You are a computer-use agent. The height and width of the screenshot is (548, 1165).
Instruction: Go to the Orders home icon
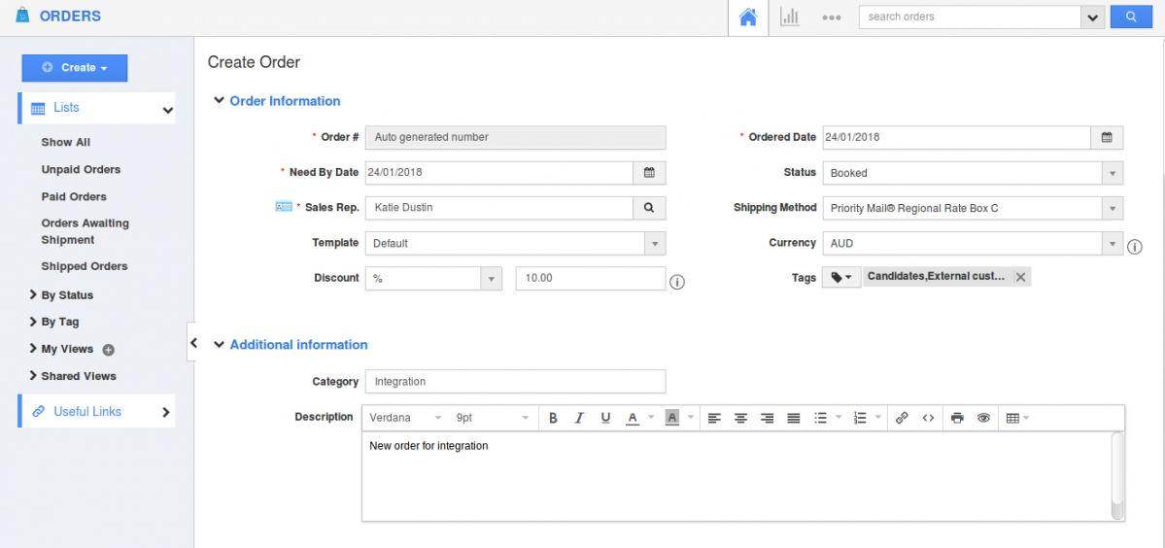pos(748,17)
